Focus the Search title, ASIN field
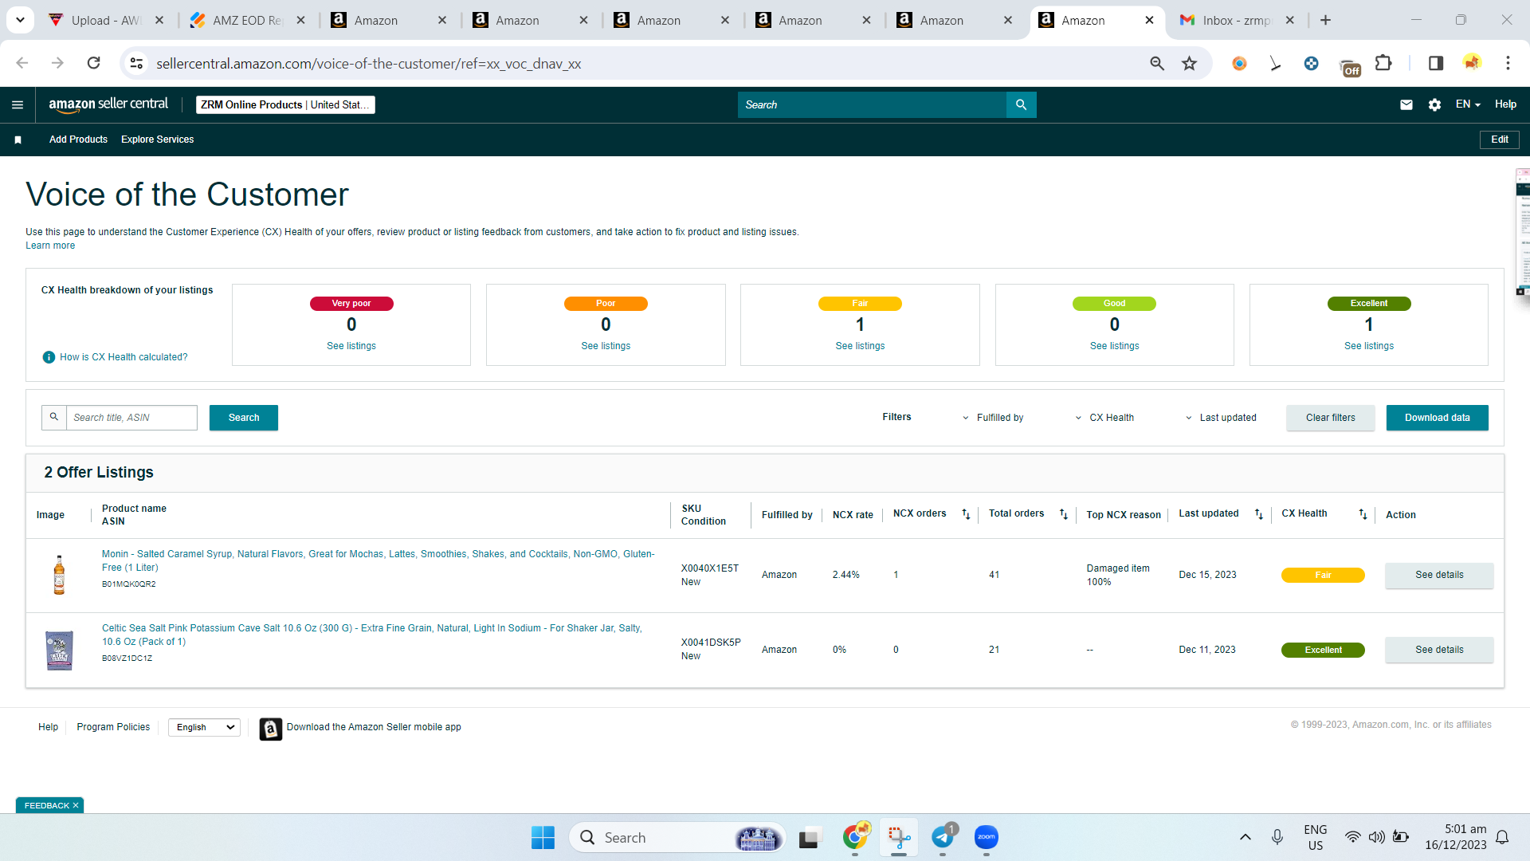 [131, 418]
